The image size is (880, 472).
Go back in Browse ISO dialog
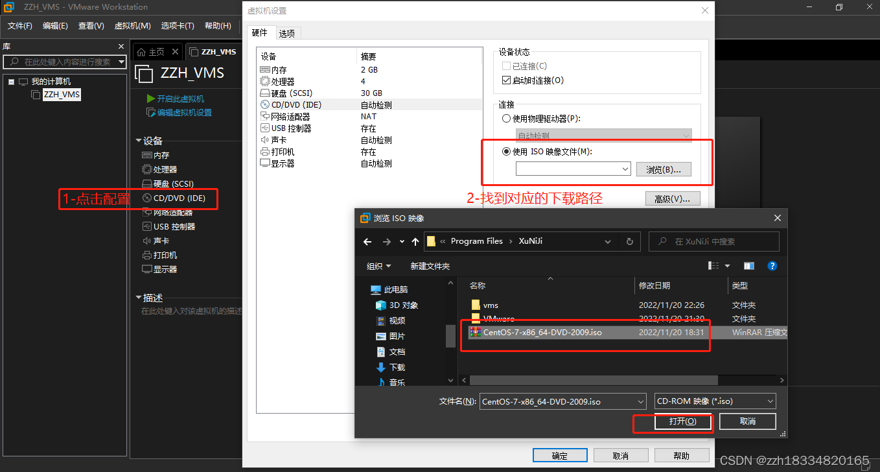click(x=367, y=241)
